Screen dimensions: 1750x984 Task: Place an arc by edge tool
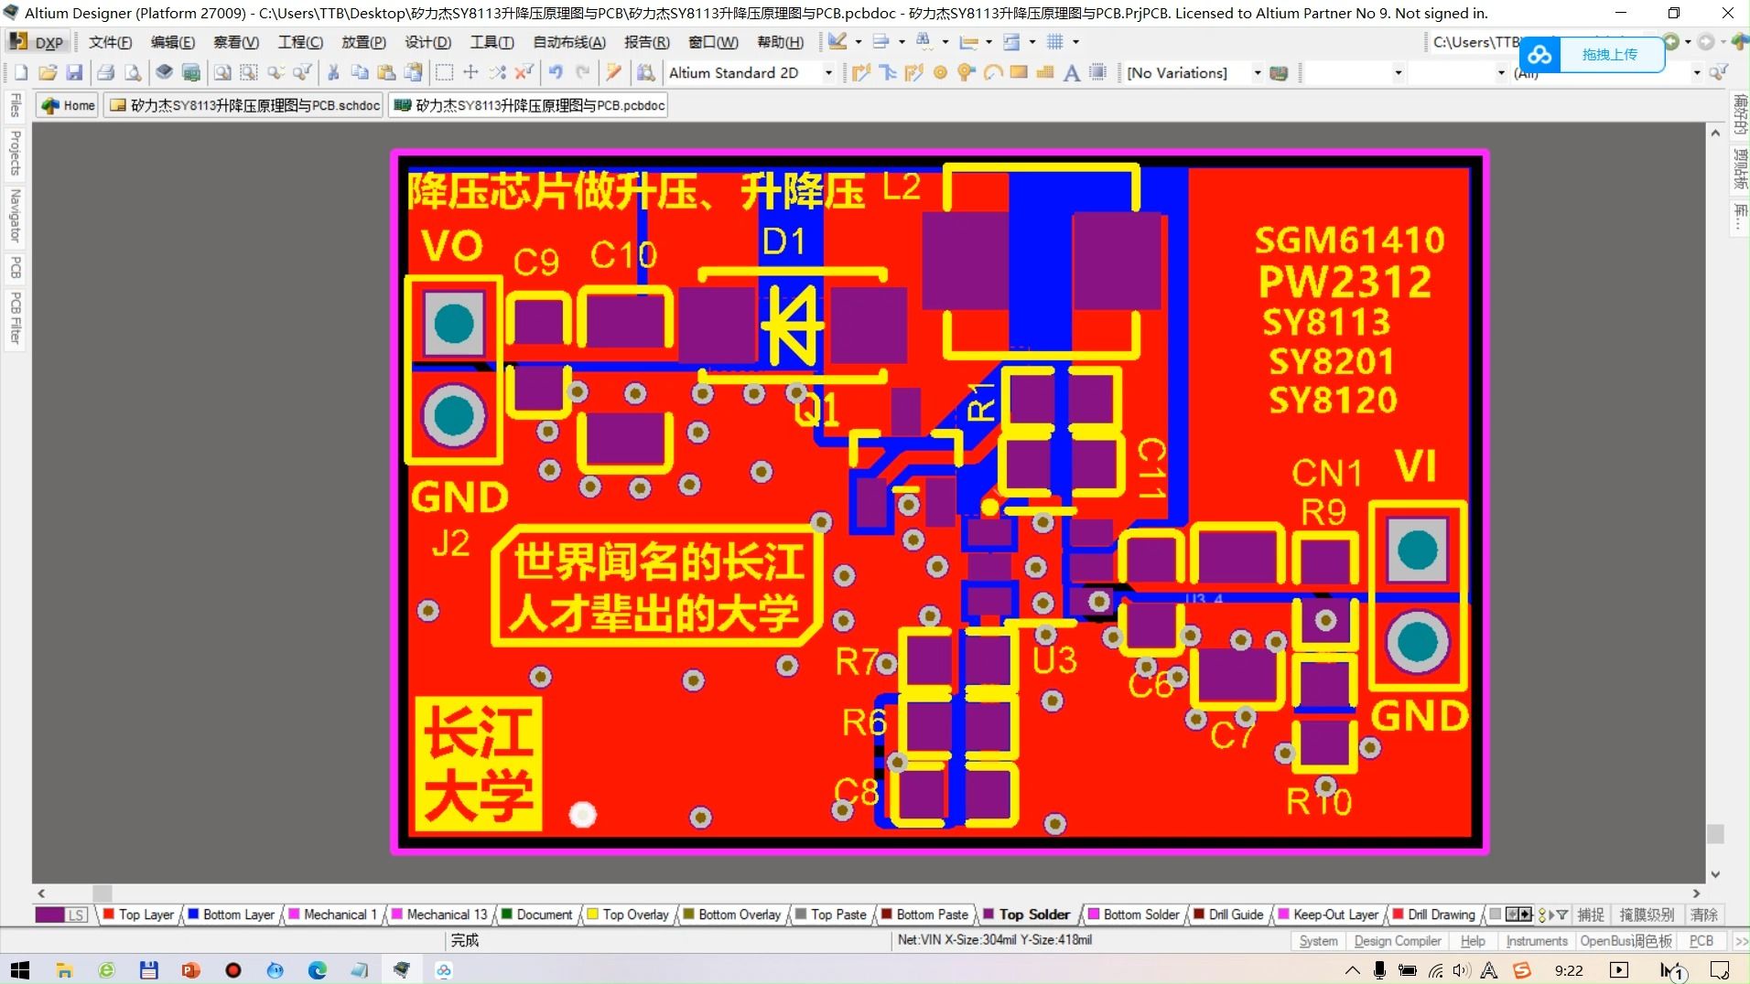pyautogui.click(x=992, y=73)
